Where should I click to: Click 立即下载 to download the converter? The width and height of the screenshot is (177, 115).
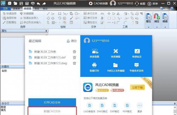point(137,87)
